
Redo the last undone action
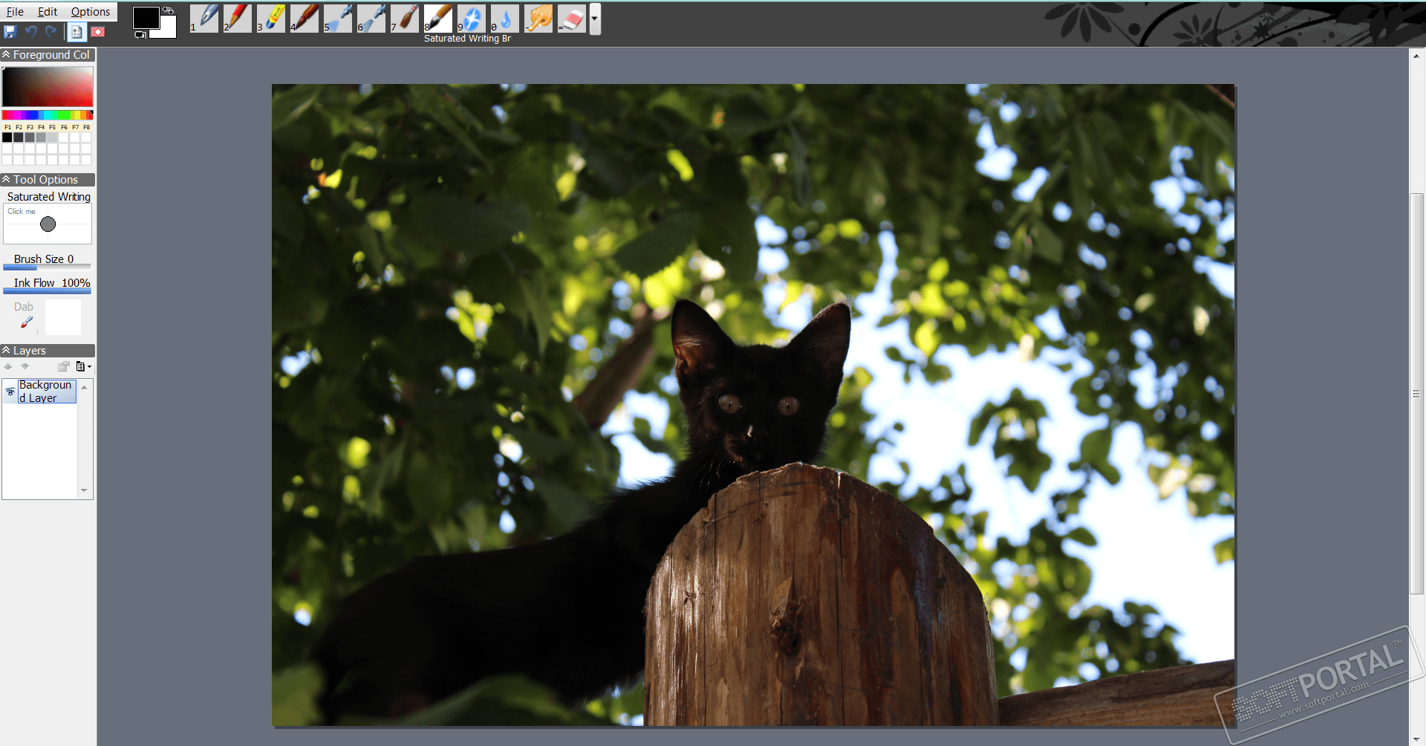(x=51, y=32)
